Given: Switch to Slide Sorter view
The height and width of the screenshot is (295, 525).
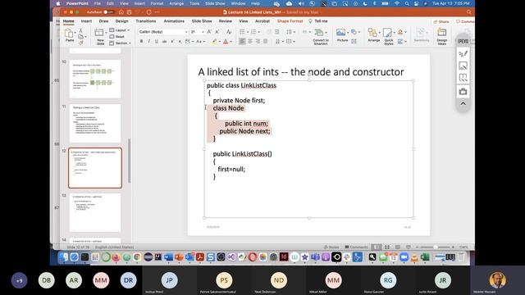Looking at the screenshot, I should 387,247.
